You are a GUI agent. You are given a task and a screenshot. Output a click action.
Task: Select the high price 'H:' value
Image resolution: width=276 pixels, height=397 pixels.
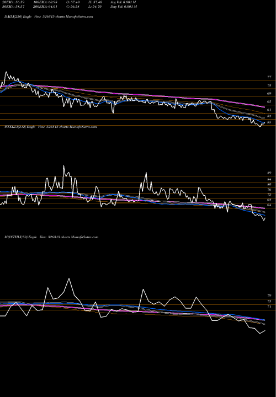pyautogui.click(x=95, y=2)
